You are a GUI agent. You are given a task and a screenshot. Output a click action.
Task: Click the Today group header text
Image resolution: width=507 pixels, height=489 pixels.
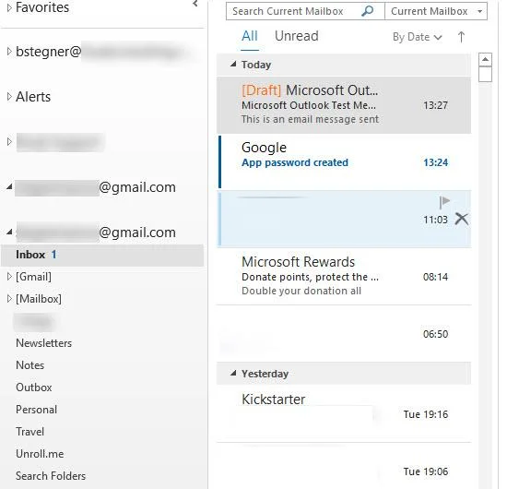(256, 65)
